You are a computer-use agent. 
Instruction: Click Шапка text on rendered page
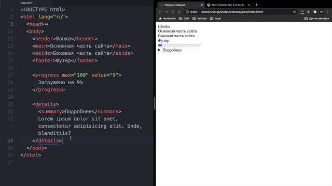[164, 26]
